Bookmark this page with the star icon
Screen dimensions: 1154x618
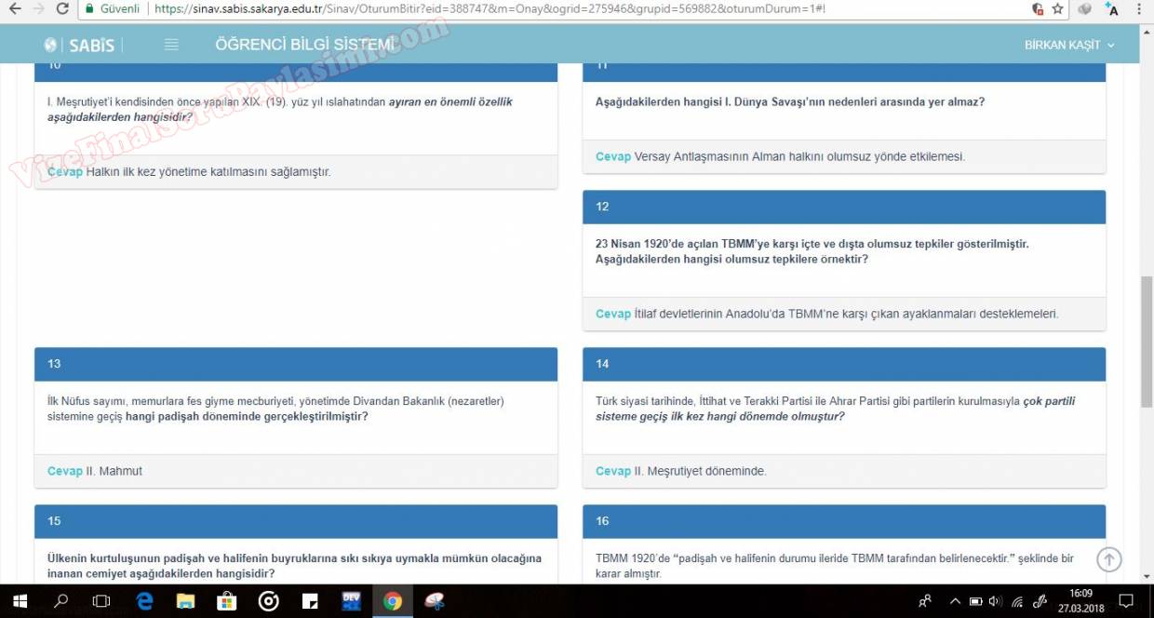pos(1058,9)
